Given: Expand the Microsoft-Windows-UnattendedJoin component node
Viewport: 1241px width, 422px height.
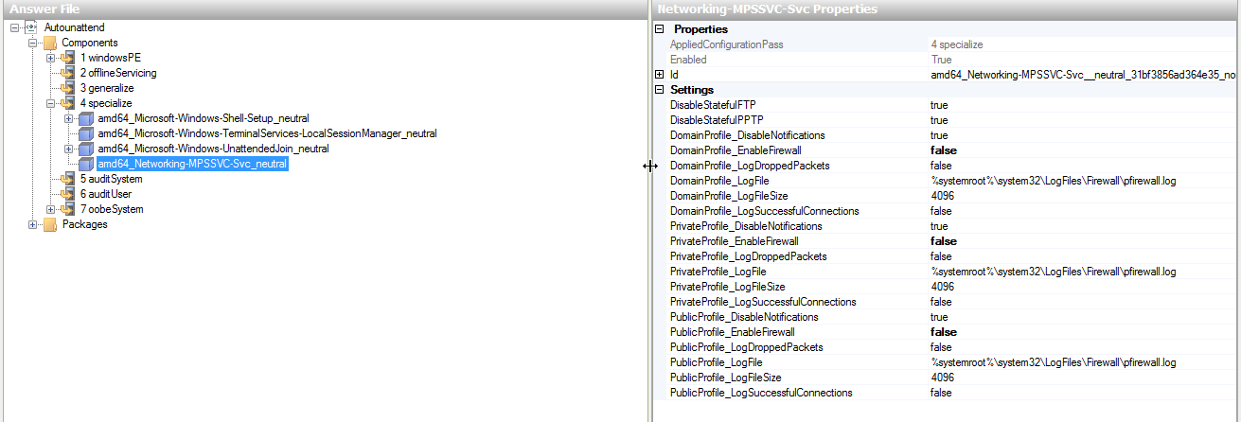Looking at the screenshot, I should 69,149.
